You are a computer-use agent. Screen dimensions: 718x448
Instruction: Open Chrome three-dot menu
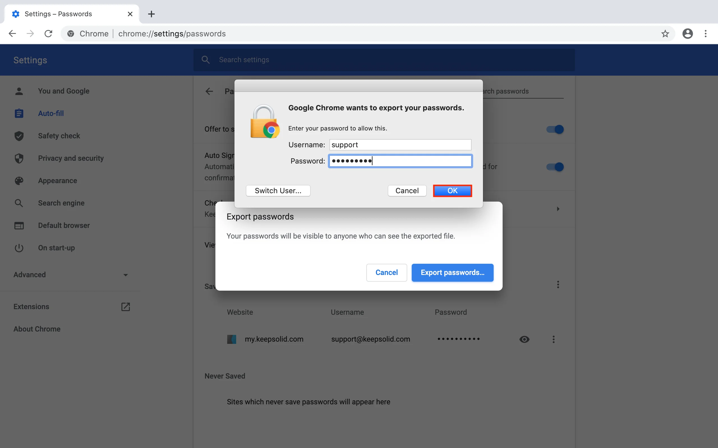click(x=706, y=34)
